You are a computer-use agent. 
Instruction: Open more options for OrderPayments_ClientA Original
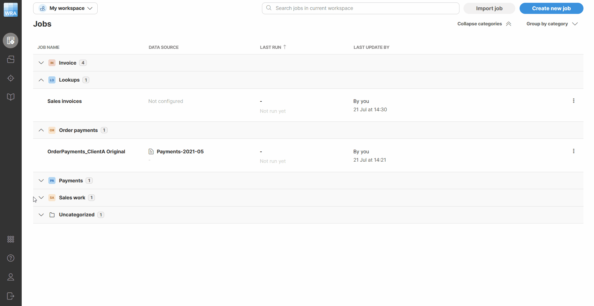[574, 151]
